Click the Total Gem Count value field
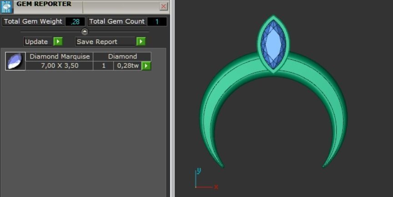Image resolution: width=393 pixels, height=197 pixels. point(157,22)
